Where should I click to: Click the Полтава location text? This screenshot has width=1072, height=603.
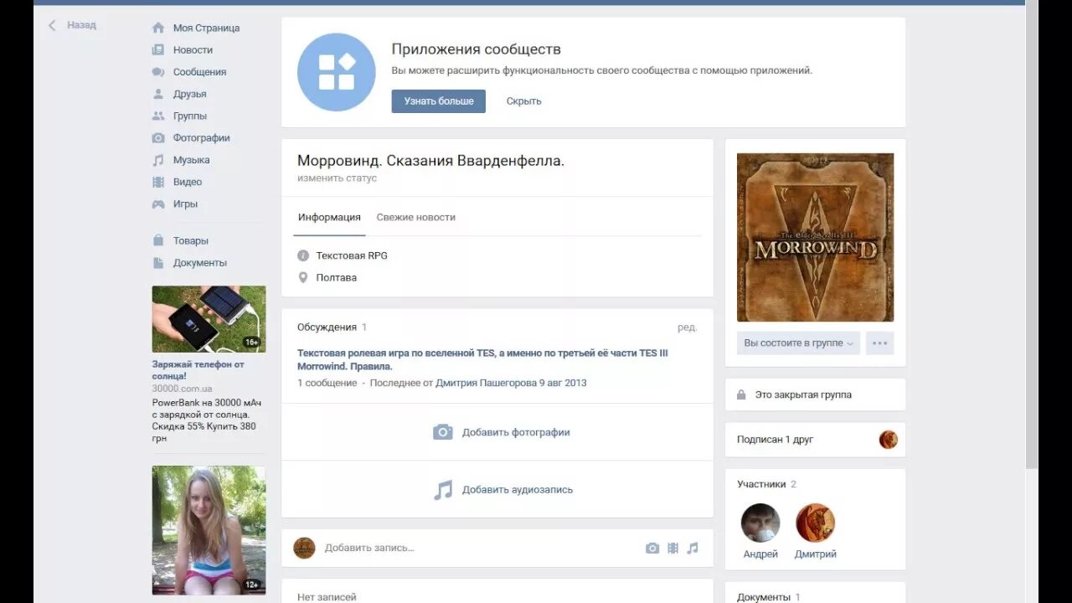pyautogui.click(x=337, y=277)
